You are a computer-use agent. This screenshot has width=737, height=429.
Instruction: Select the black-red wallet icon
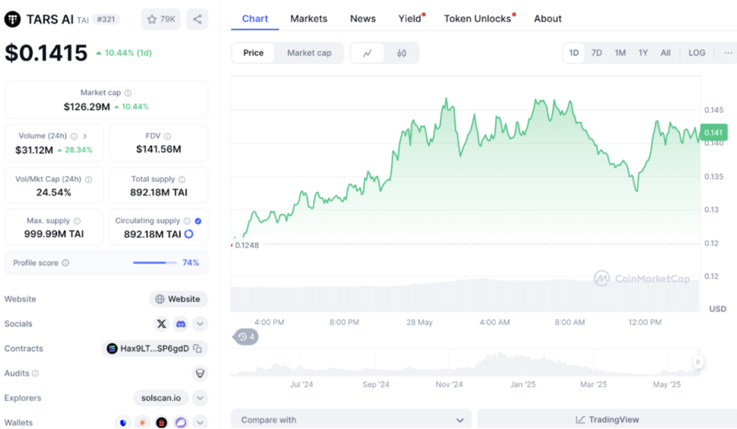click(x=161, y=423)
